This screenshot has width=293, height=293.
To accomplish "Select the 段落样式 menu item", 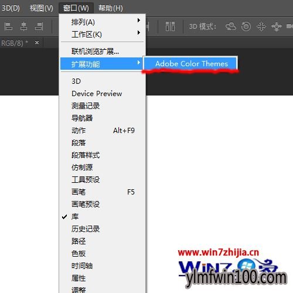I will click(103, 155).
